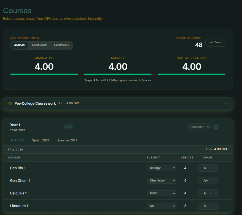The height and width of the screenshot is (215, 242).
Task: Click the Non-Science / AO 4.00 value
Action: (x=192, y=67)
